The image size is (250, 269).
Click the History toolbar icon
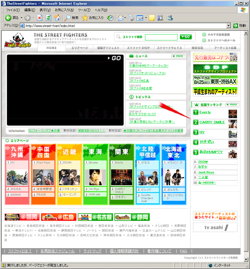point(110,18)
